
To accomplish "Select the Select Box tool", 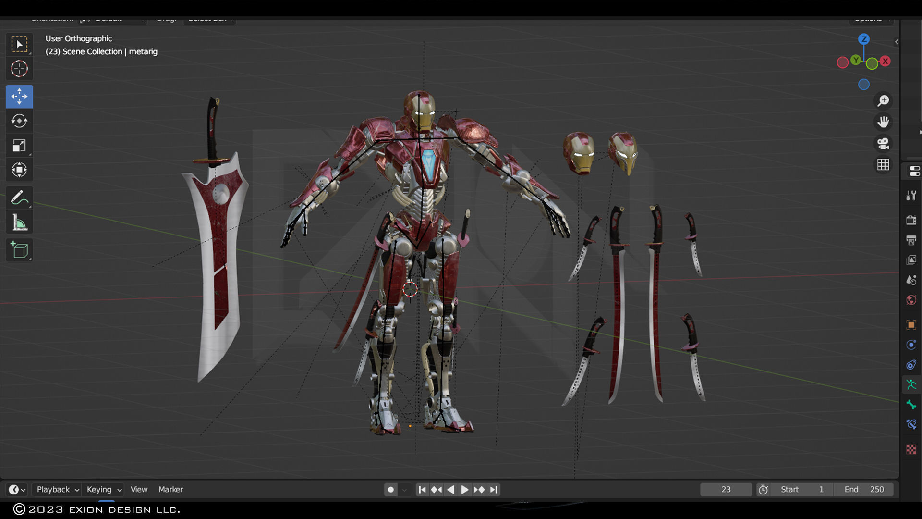I will point(19,44).
